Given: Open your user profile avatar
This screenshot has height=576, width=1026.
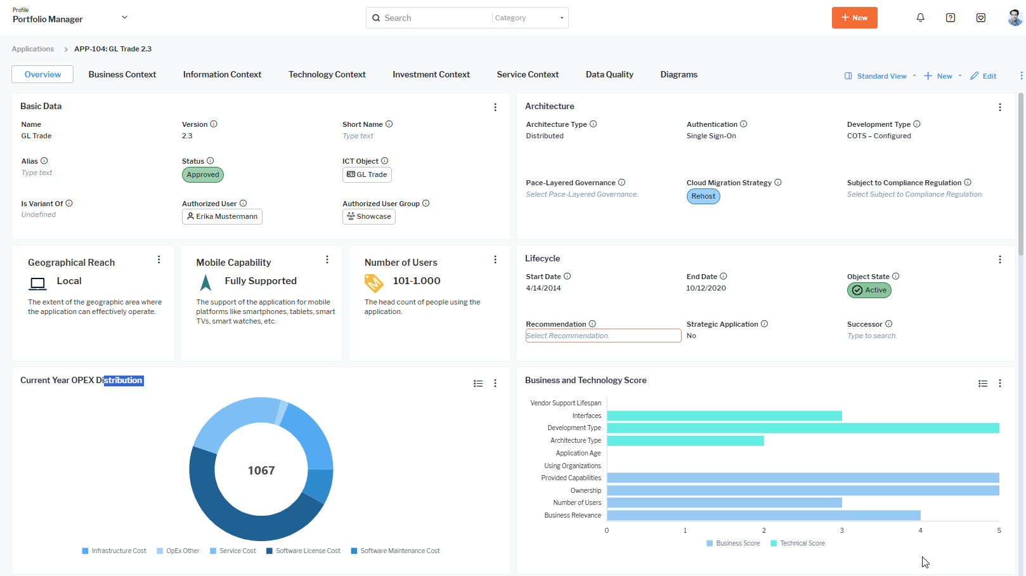Looking at the screenshot, I should 1013,17.
